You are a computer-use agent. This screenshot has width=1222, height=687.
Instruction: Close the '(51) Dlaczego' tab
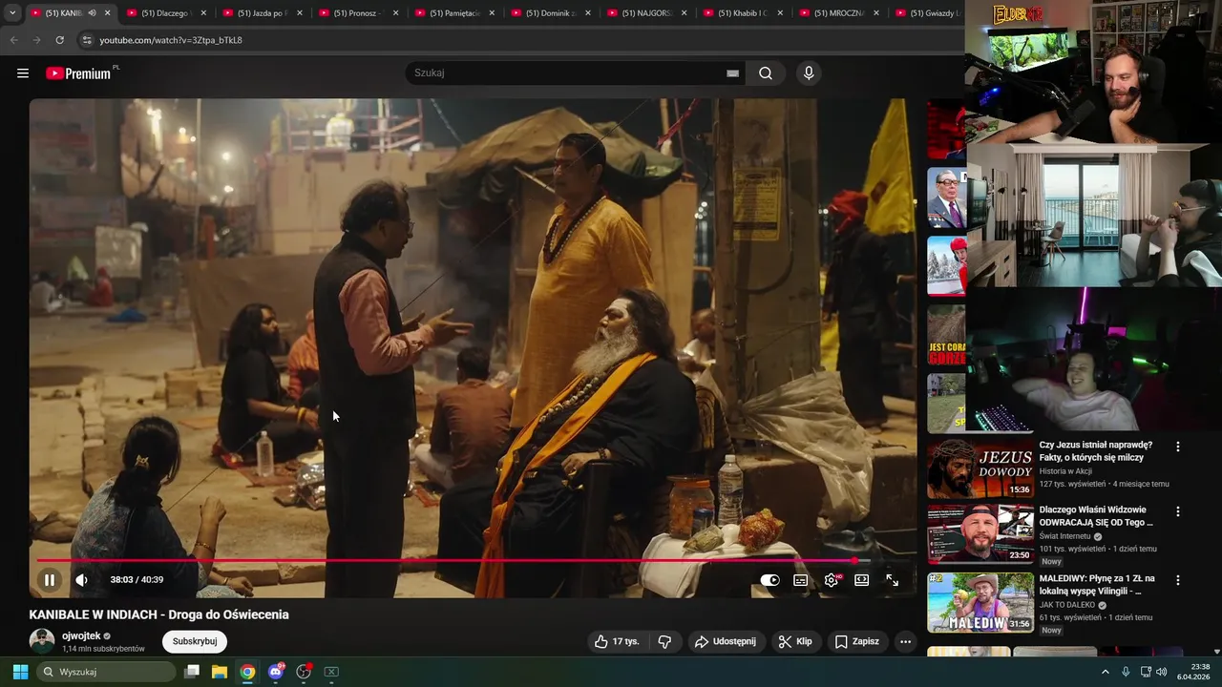point(203,13)
